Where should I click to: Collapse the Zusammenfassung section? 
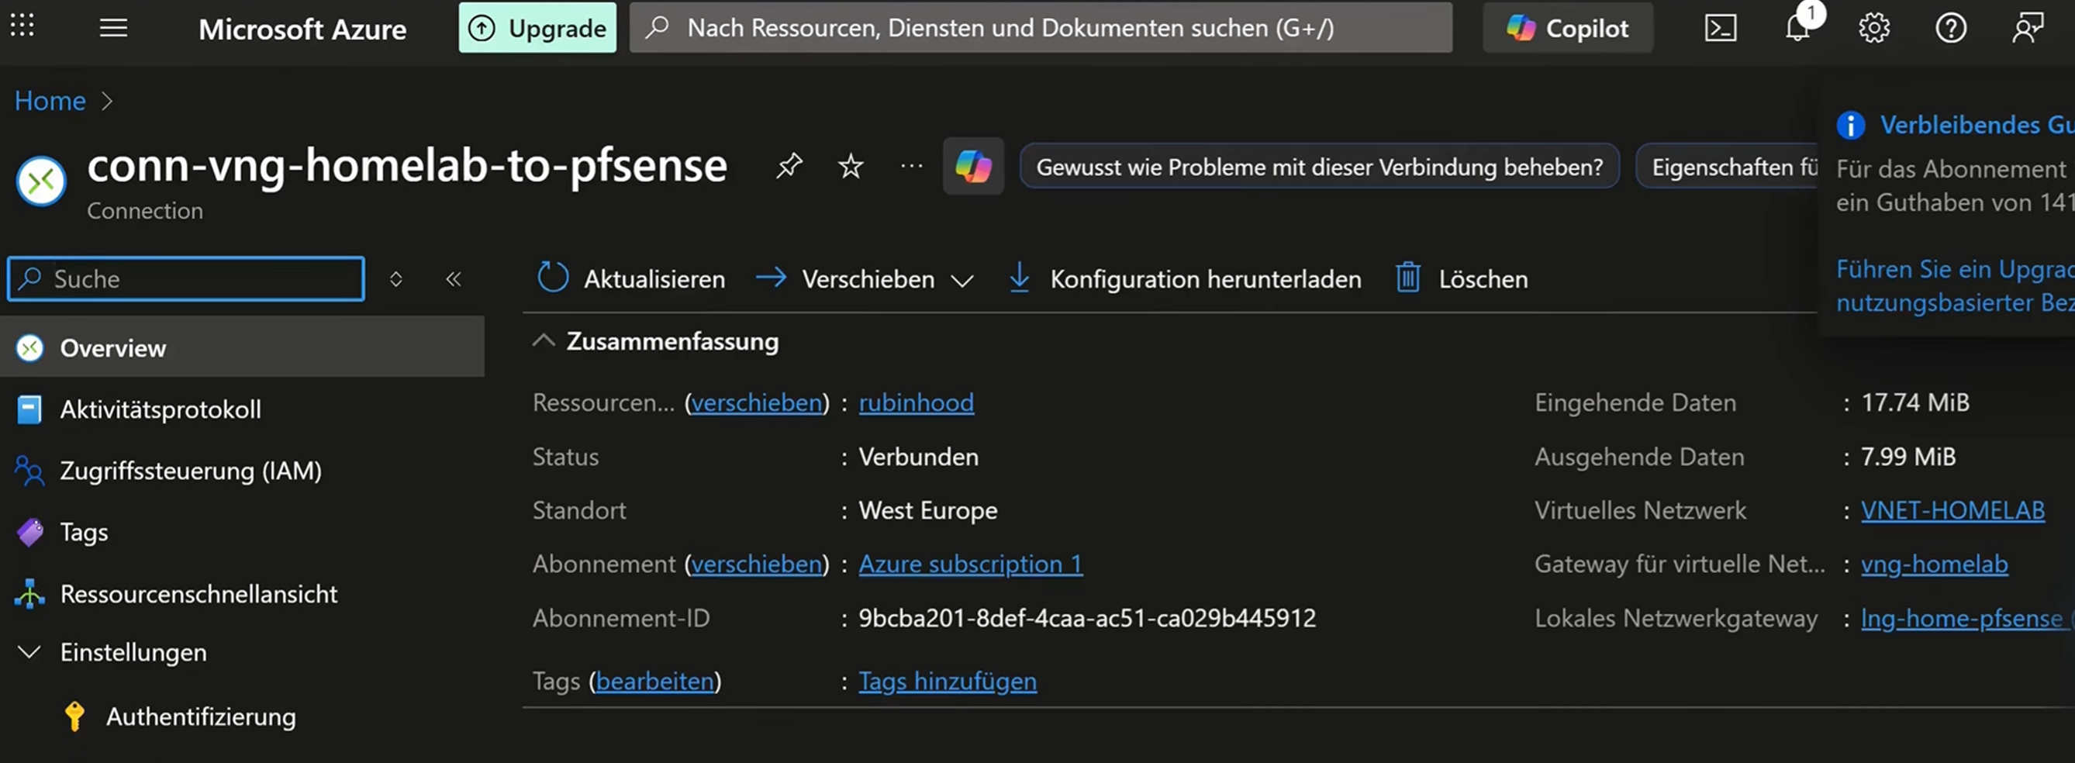[544, 341]
